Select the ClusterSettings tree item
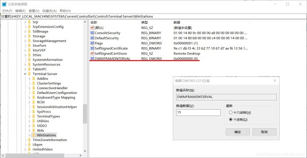The height and width of the screenshot is (158, 307). coord(49,83)
